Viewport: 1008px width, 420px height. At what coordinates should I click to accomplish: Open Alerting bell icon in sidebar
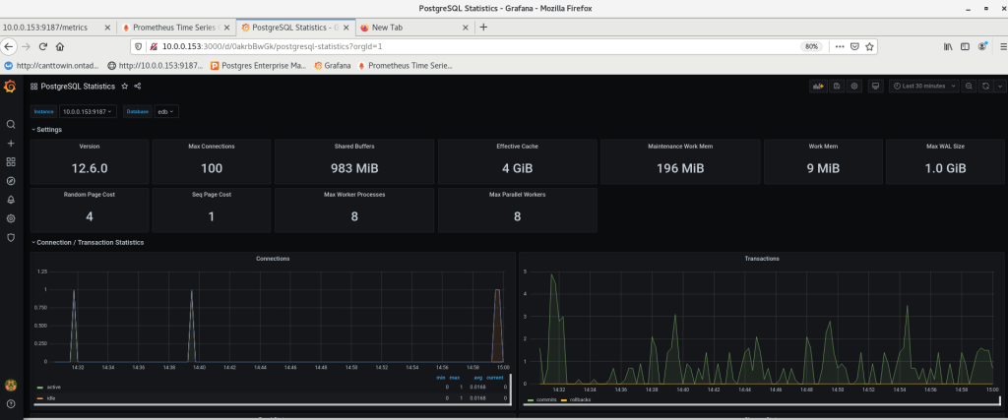11,200
